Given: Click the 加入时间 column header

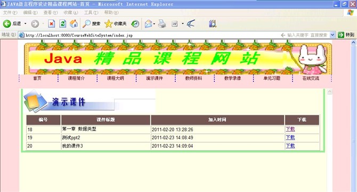Looking at the screenshot, I should pyautogui.click(x=217, y=120).
